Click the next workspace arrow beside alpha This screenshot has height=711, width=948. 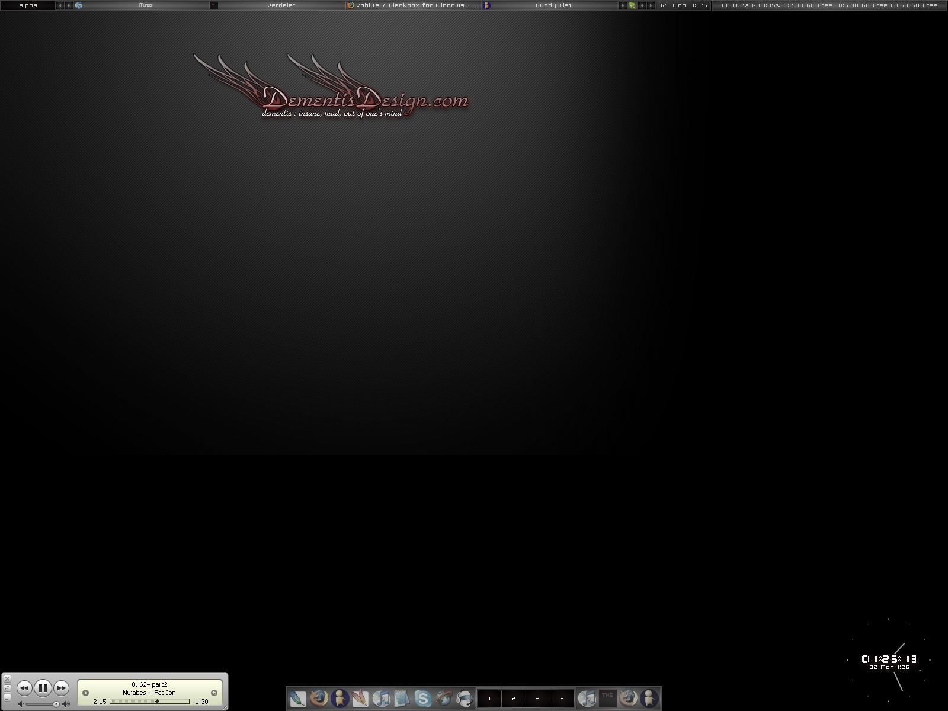69,5
